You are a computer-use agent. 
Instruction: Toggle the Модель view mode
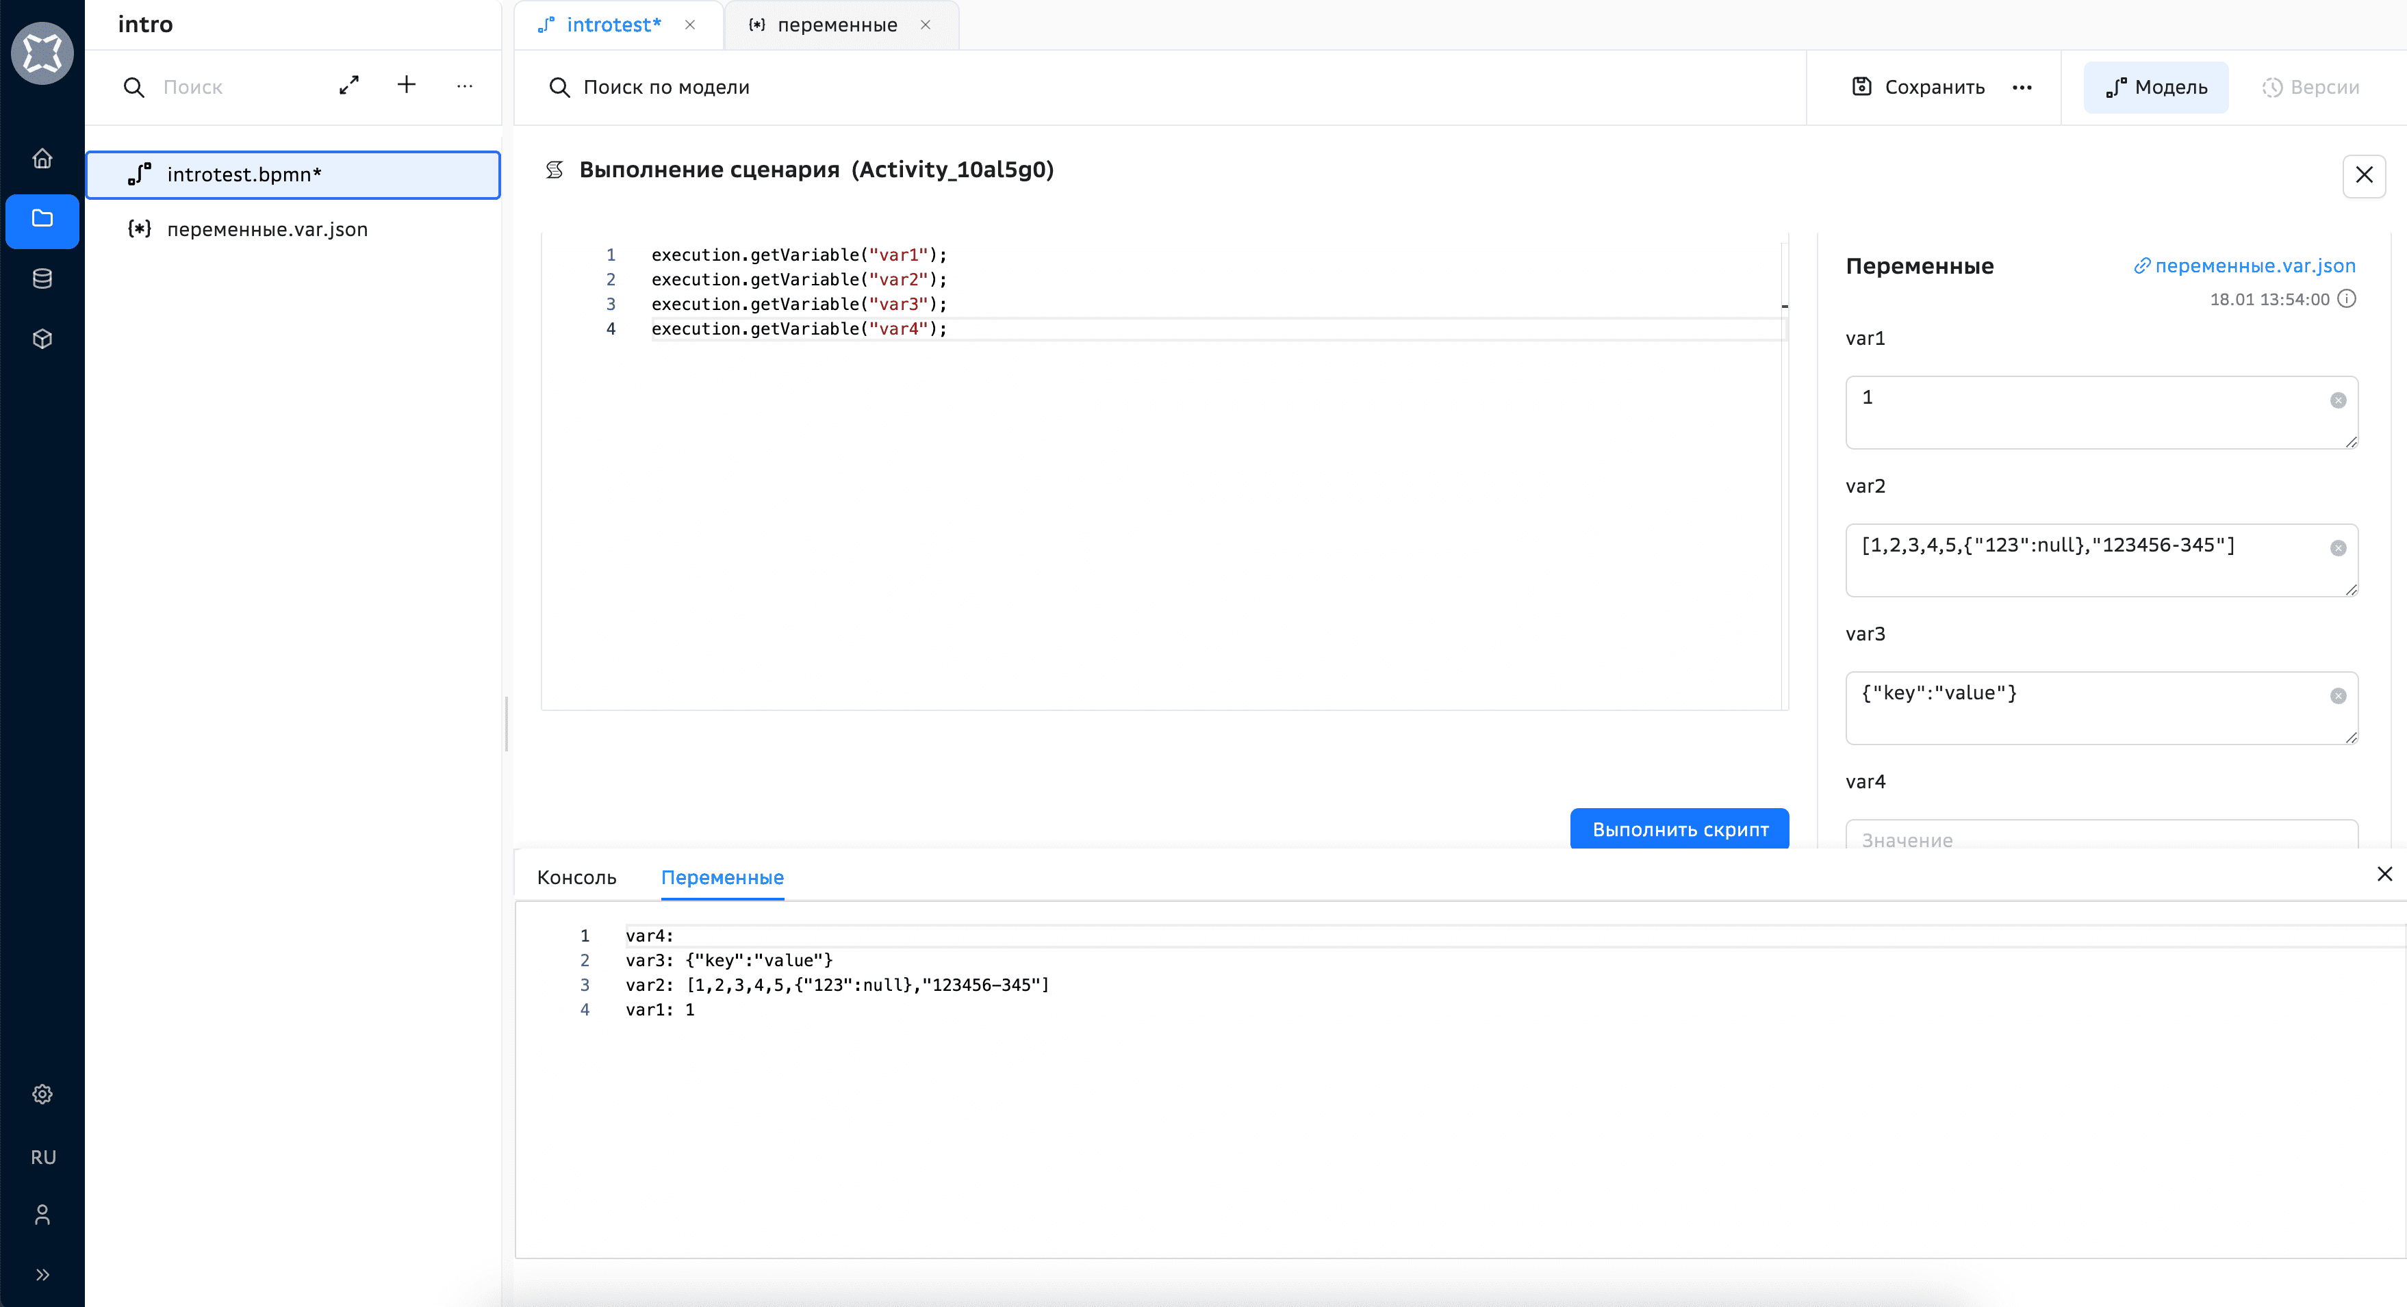[x=2154, y=87]
